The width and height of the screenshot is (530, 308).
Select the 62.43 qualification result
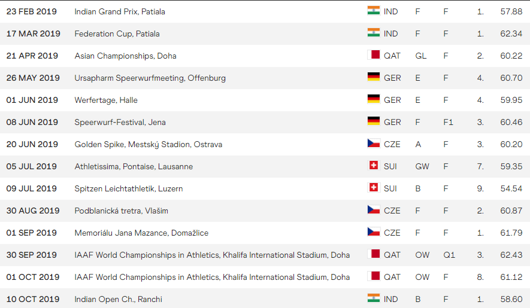click(511, 255)
